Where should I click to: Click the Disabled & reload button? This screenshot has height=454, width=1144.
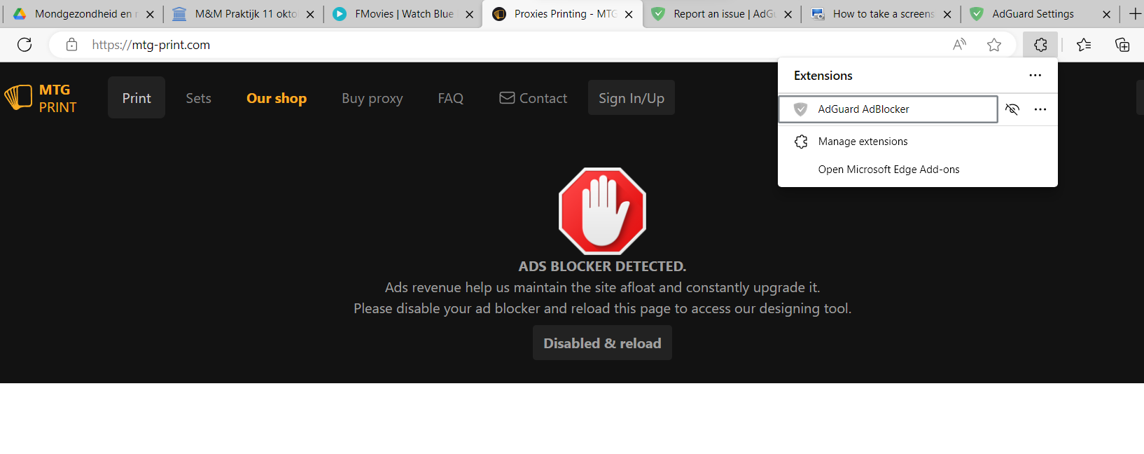(602, 343)
